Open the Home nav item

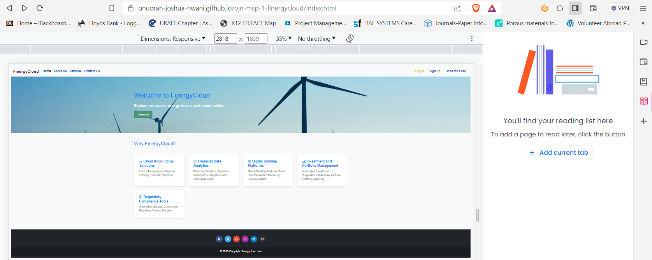tap(47, 71)
